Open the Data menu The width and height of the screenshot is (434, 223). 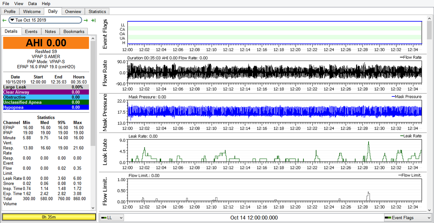pyautogui.click(x=33, y=3)
